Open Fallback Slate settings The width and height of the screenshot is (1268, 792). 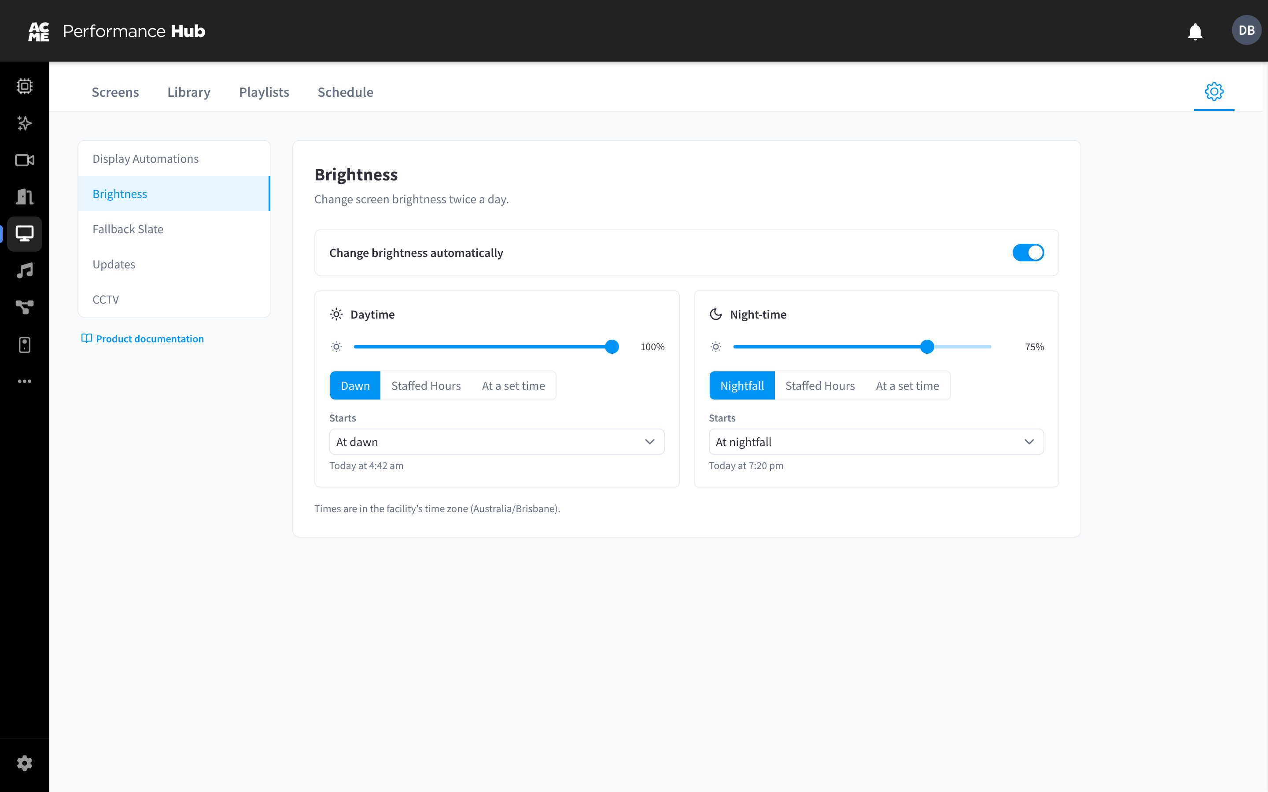point(174,229)
